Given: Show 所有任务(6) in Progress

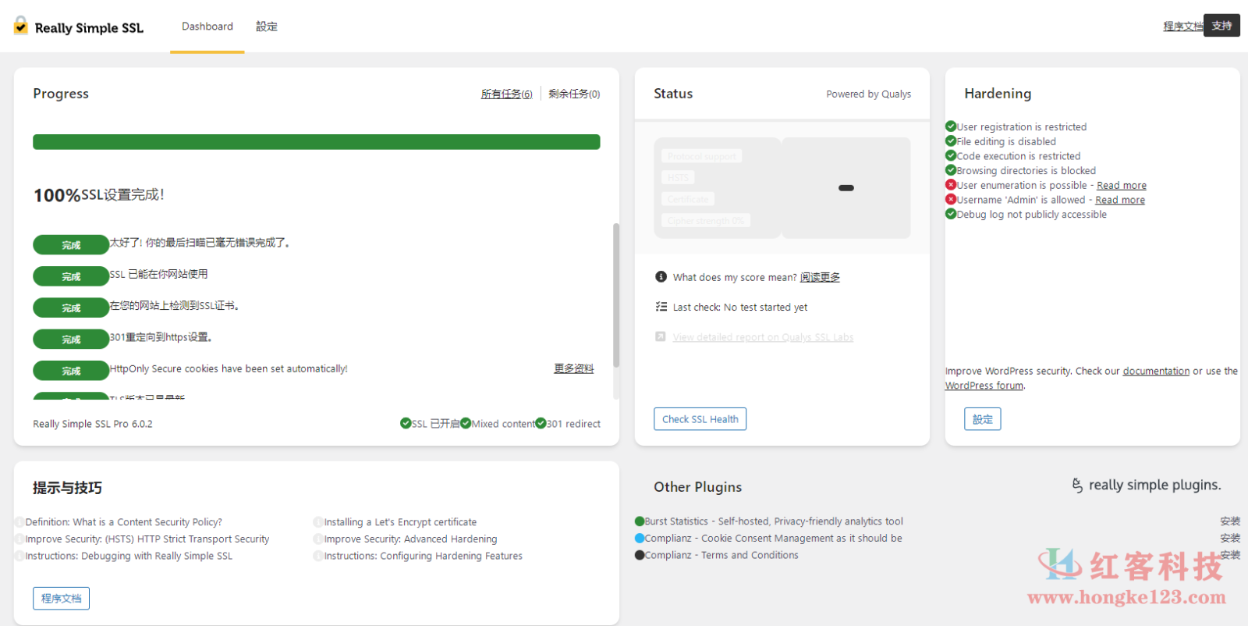Looking at the screenshot, I should pyautogui.click(x=506, y=94).
